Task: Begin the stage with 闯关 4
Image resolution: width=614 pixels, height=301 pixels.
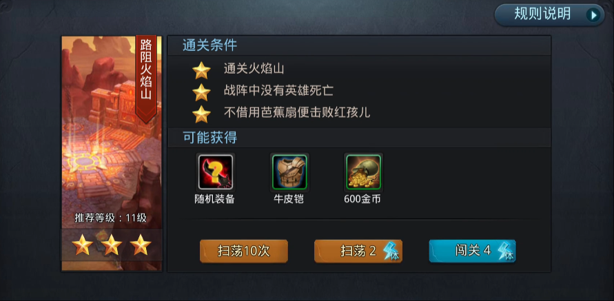Action: click(472, 251)
